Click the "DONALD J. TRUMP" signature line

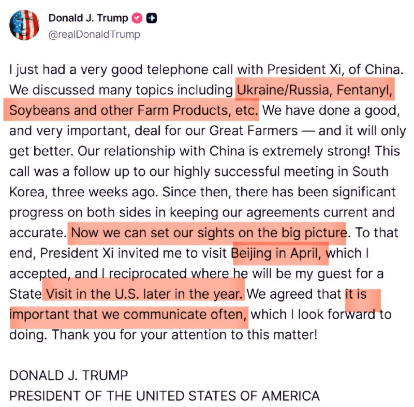(x=68, y=375)
